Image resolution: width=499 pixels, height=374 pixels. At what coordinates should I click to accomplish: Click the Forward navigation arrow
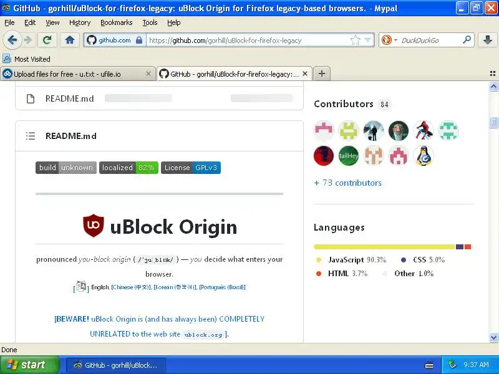[x=28, y=40]
